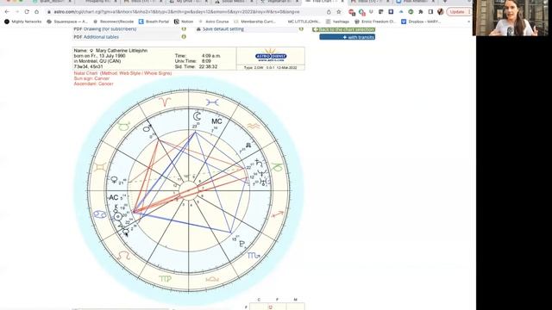
Task: Click Back to the chart selection button
Action: 343,29
